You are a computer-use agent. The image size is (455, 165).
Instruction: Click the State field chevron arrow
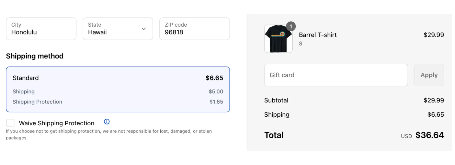[x=144, y=29]
